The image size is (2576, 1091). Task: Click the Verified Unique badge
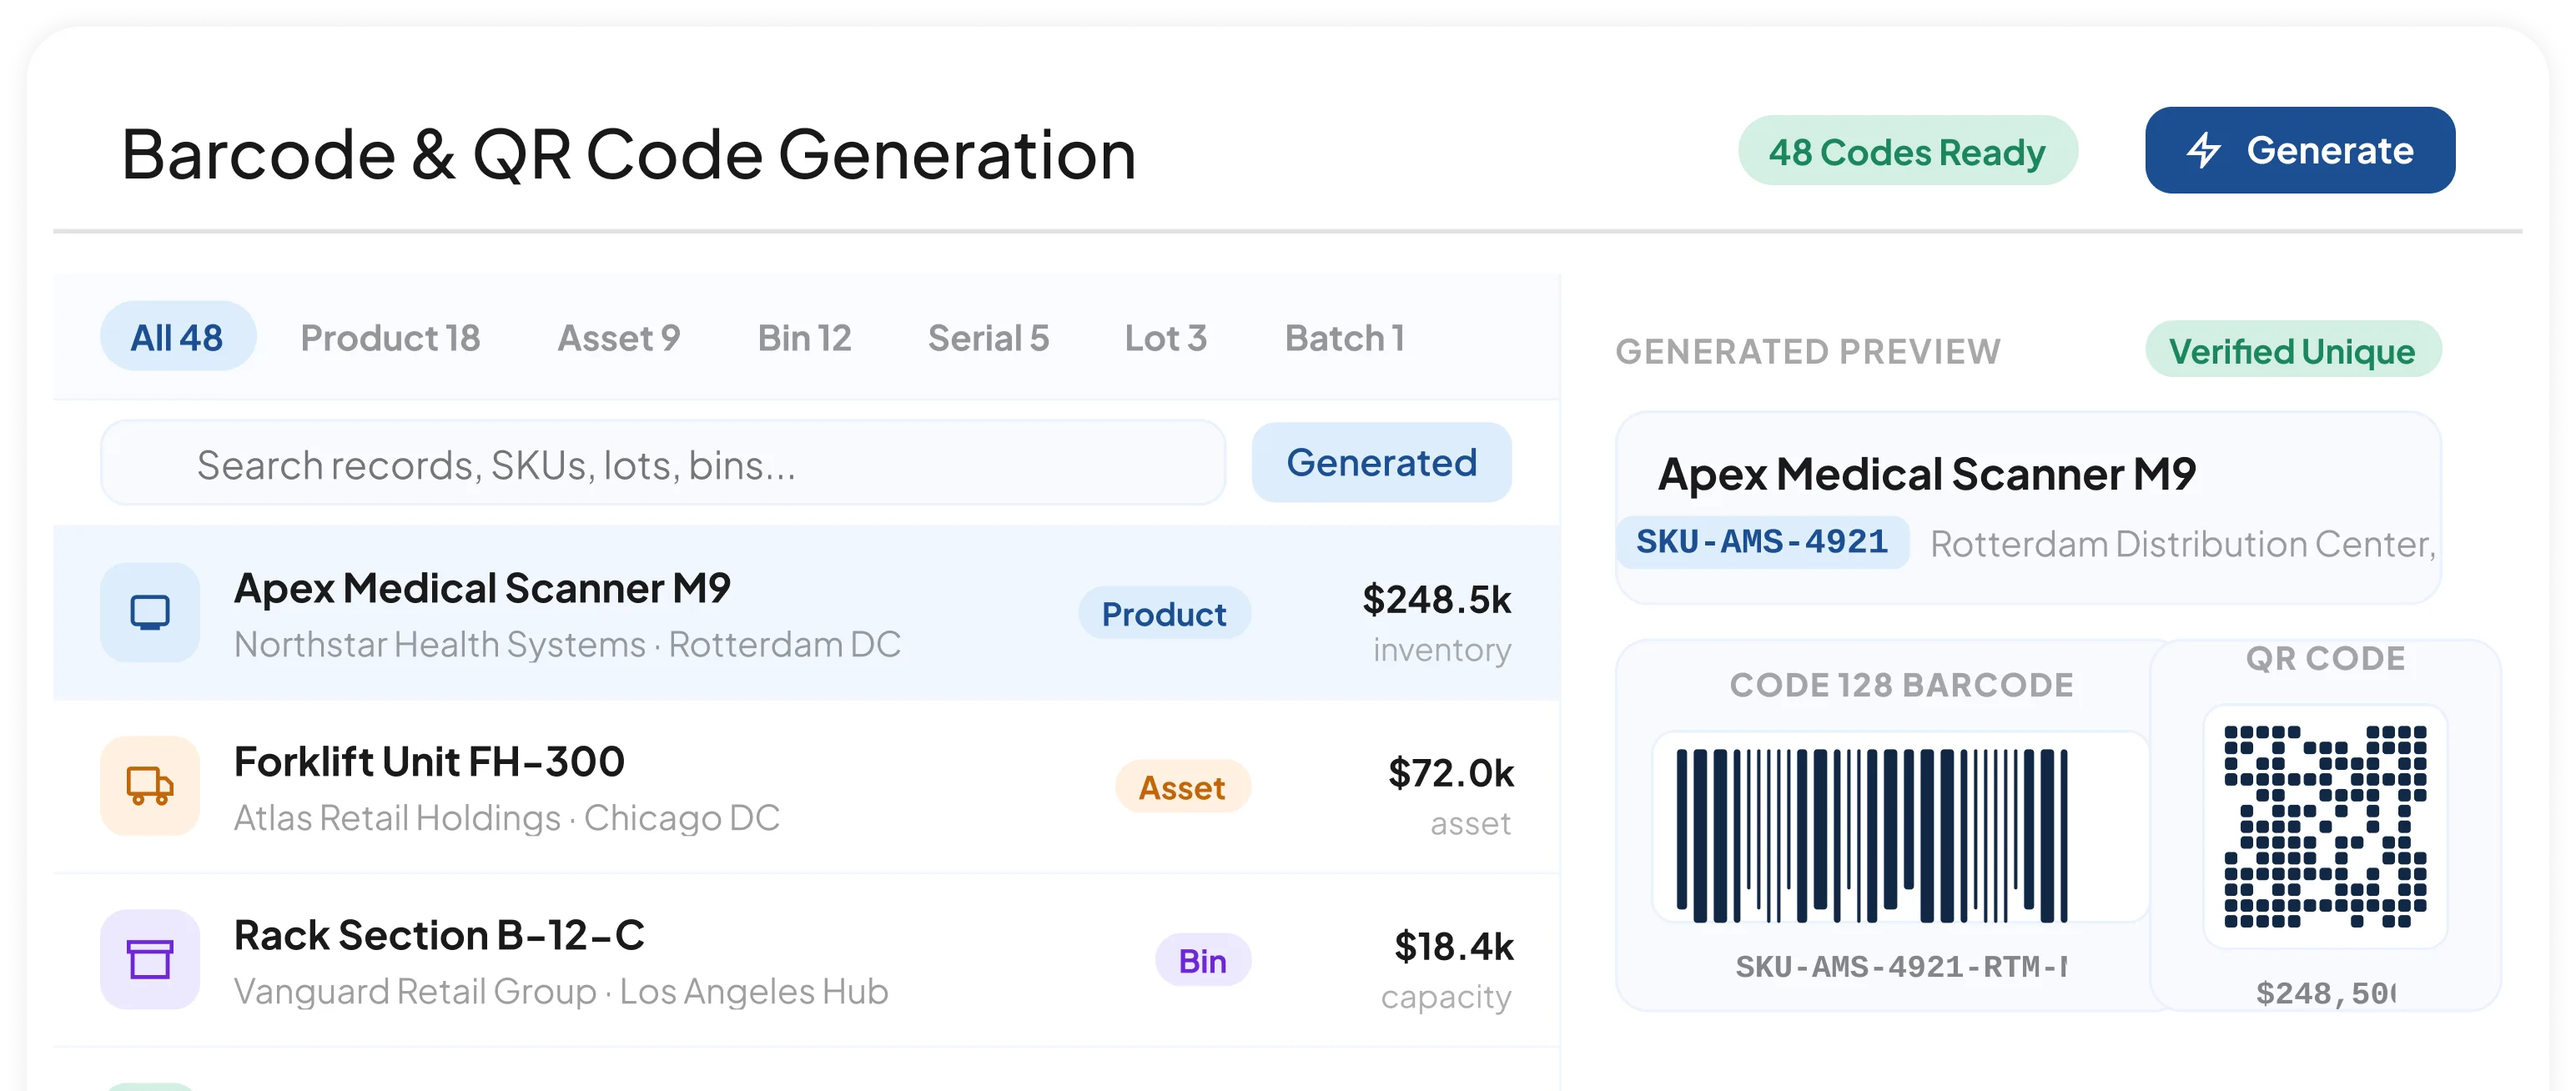coord(2292,350)
